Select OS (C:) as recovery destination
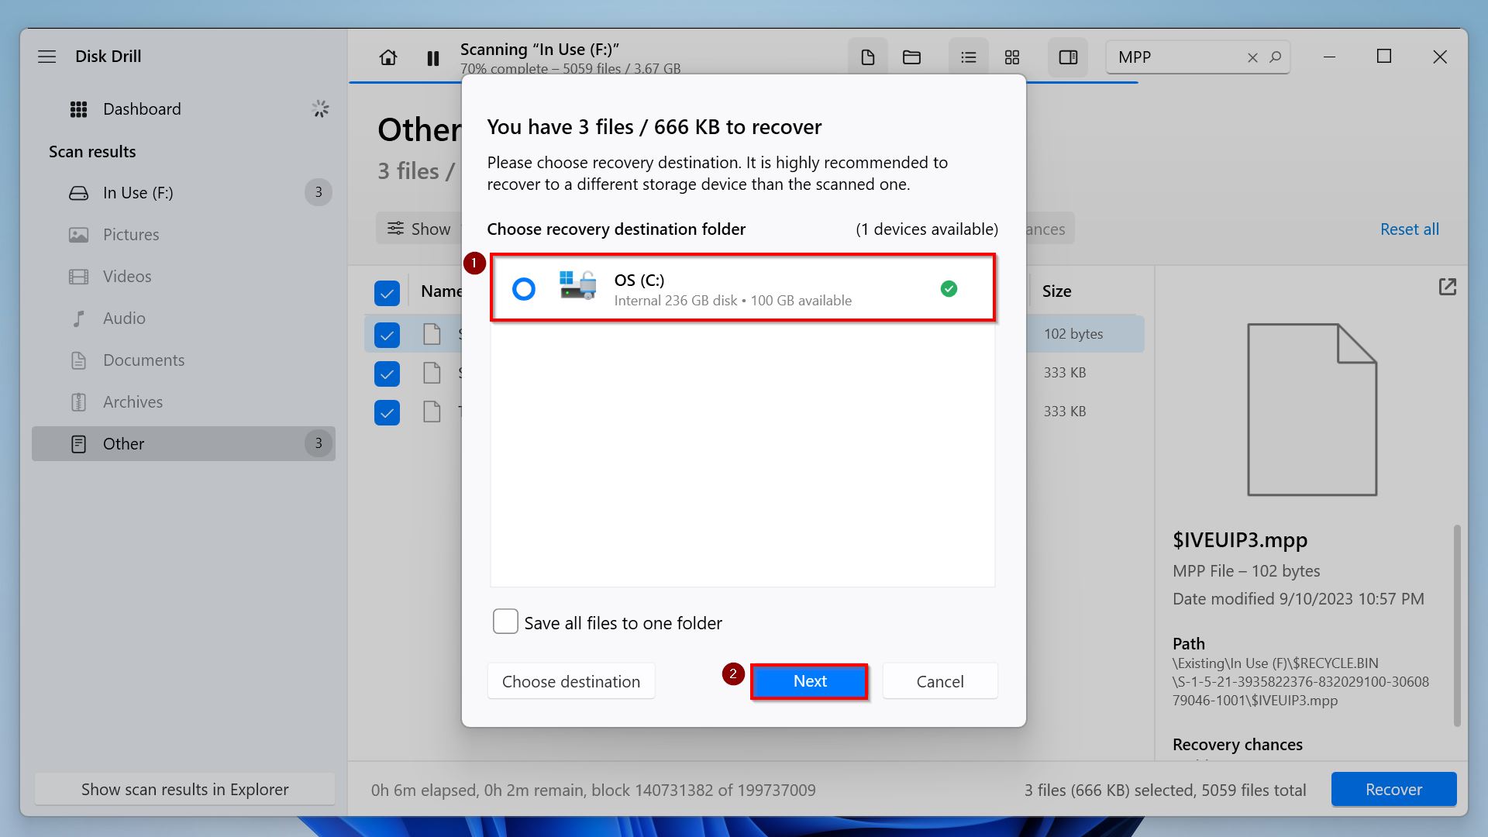The height and width of the screenshot is (837, 1488). point(524,288)
